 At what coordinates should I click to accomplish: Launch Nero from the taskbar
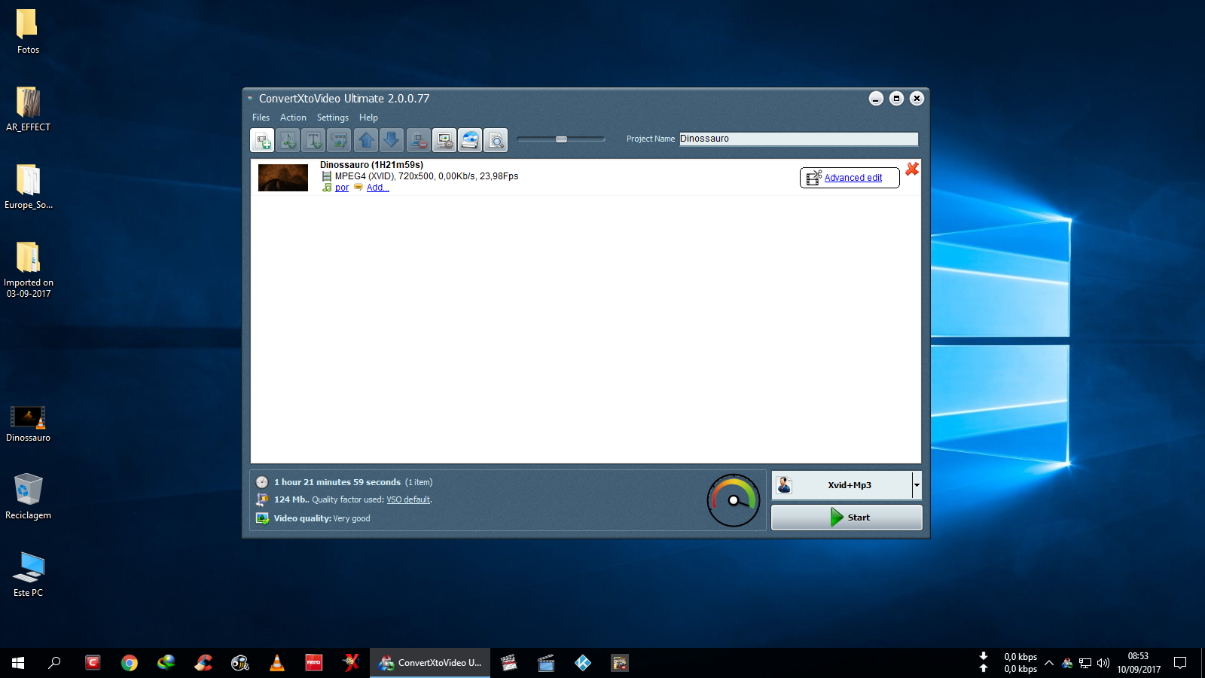coord(314,663)
